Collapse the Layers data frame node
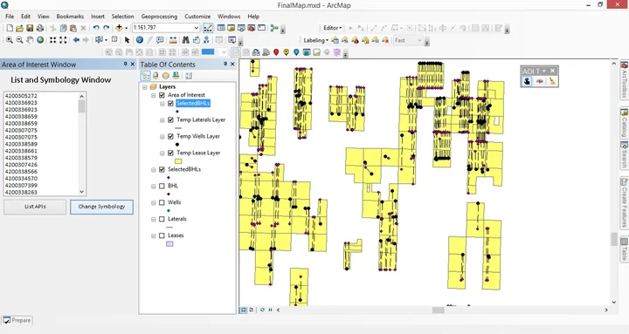Image resolution: width=629 pixels, height=334 pixels. click(x=145, y=87)
